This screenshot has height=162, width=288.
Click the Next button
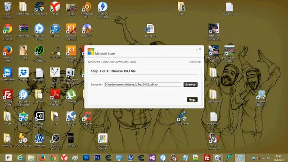tap(192, 99)
